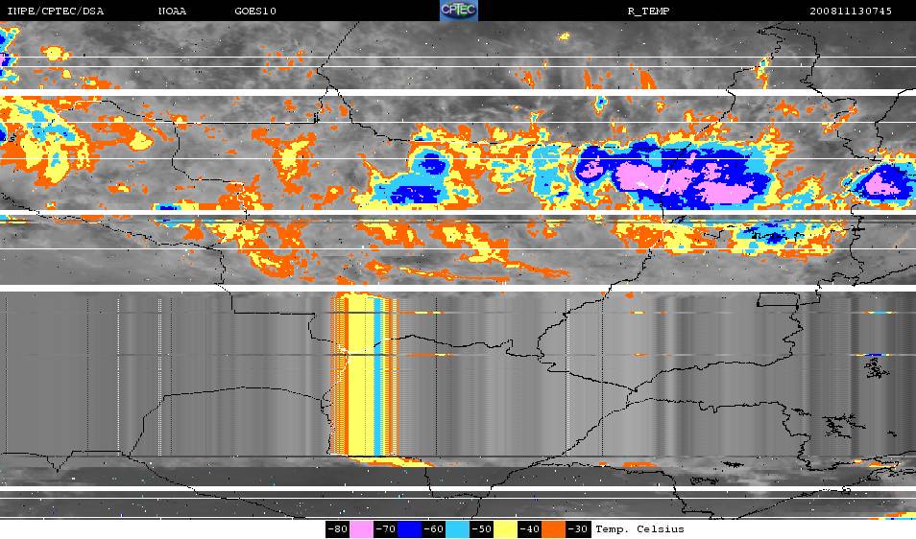Click the INPE/CPTEC/DSA header text
This screenshot has height=539, width=916.
[x=56, y=12]
